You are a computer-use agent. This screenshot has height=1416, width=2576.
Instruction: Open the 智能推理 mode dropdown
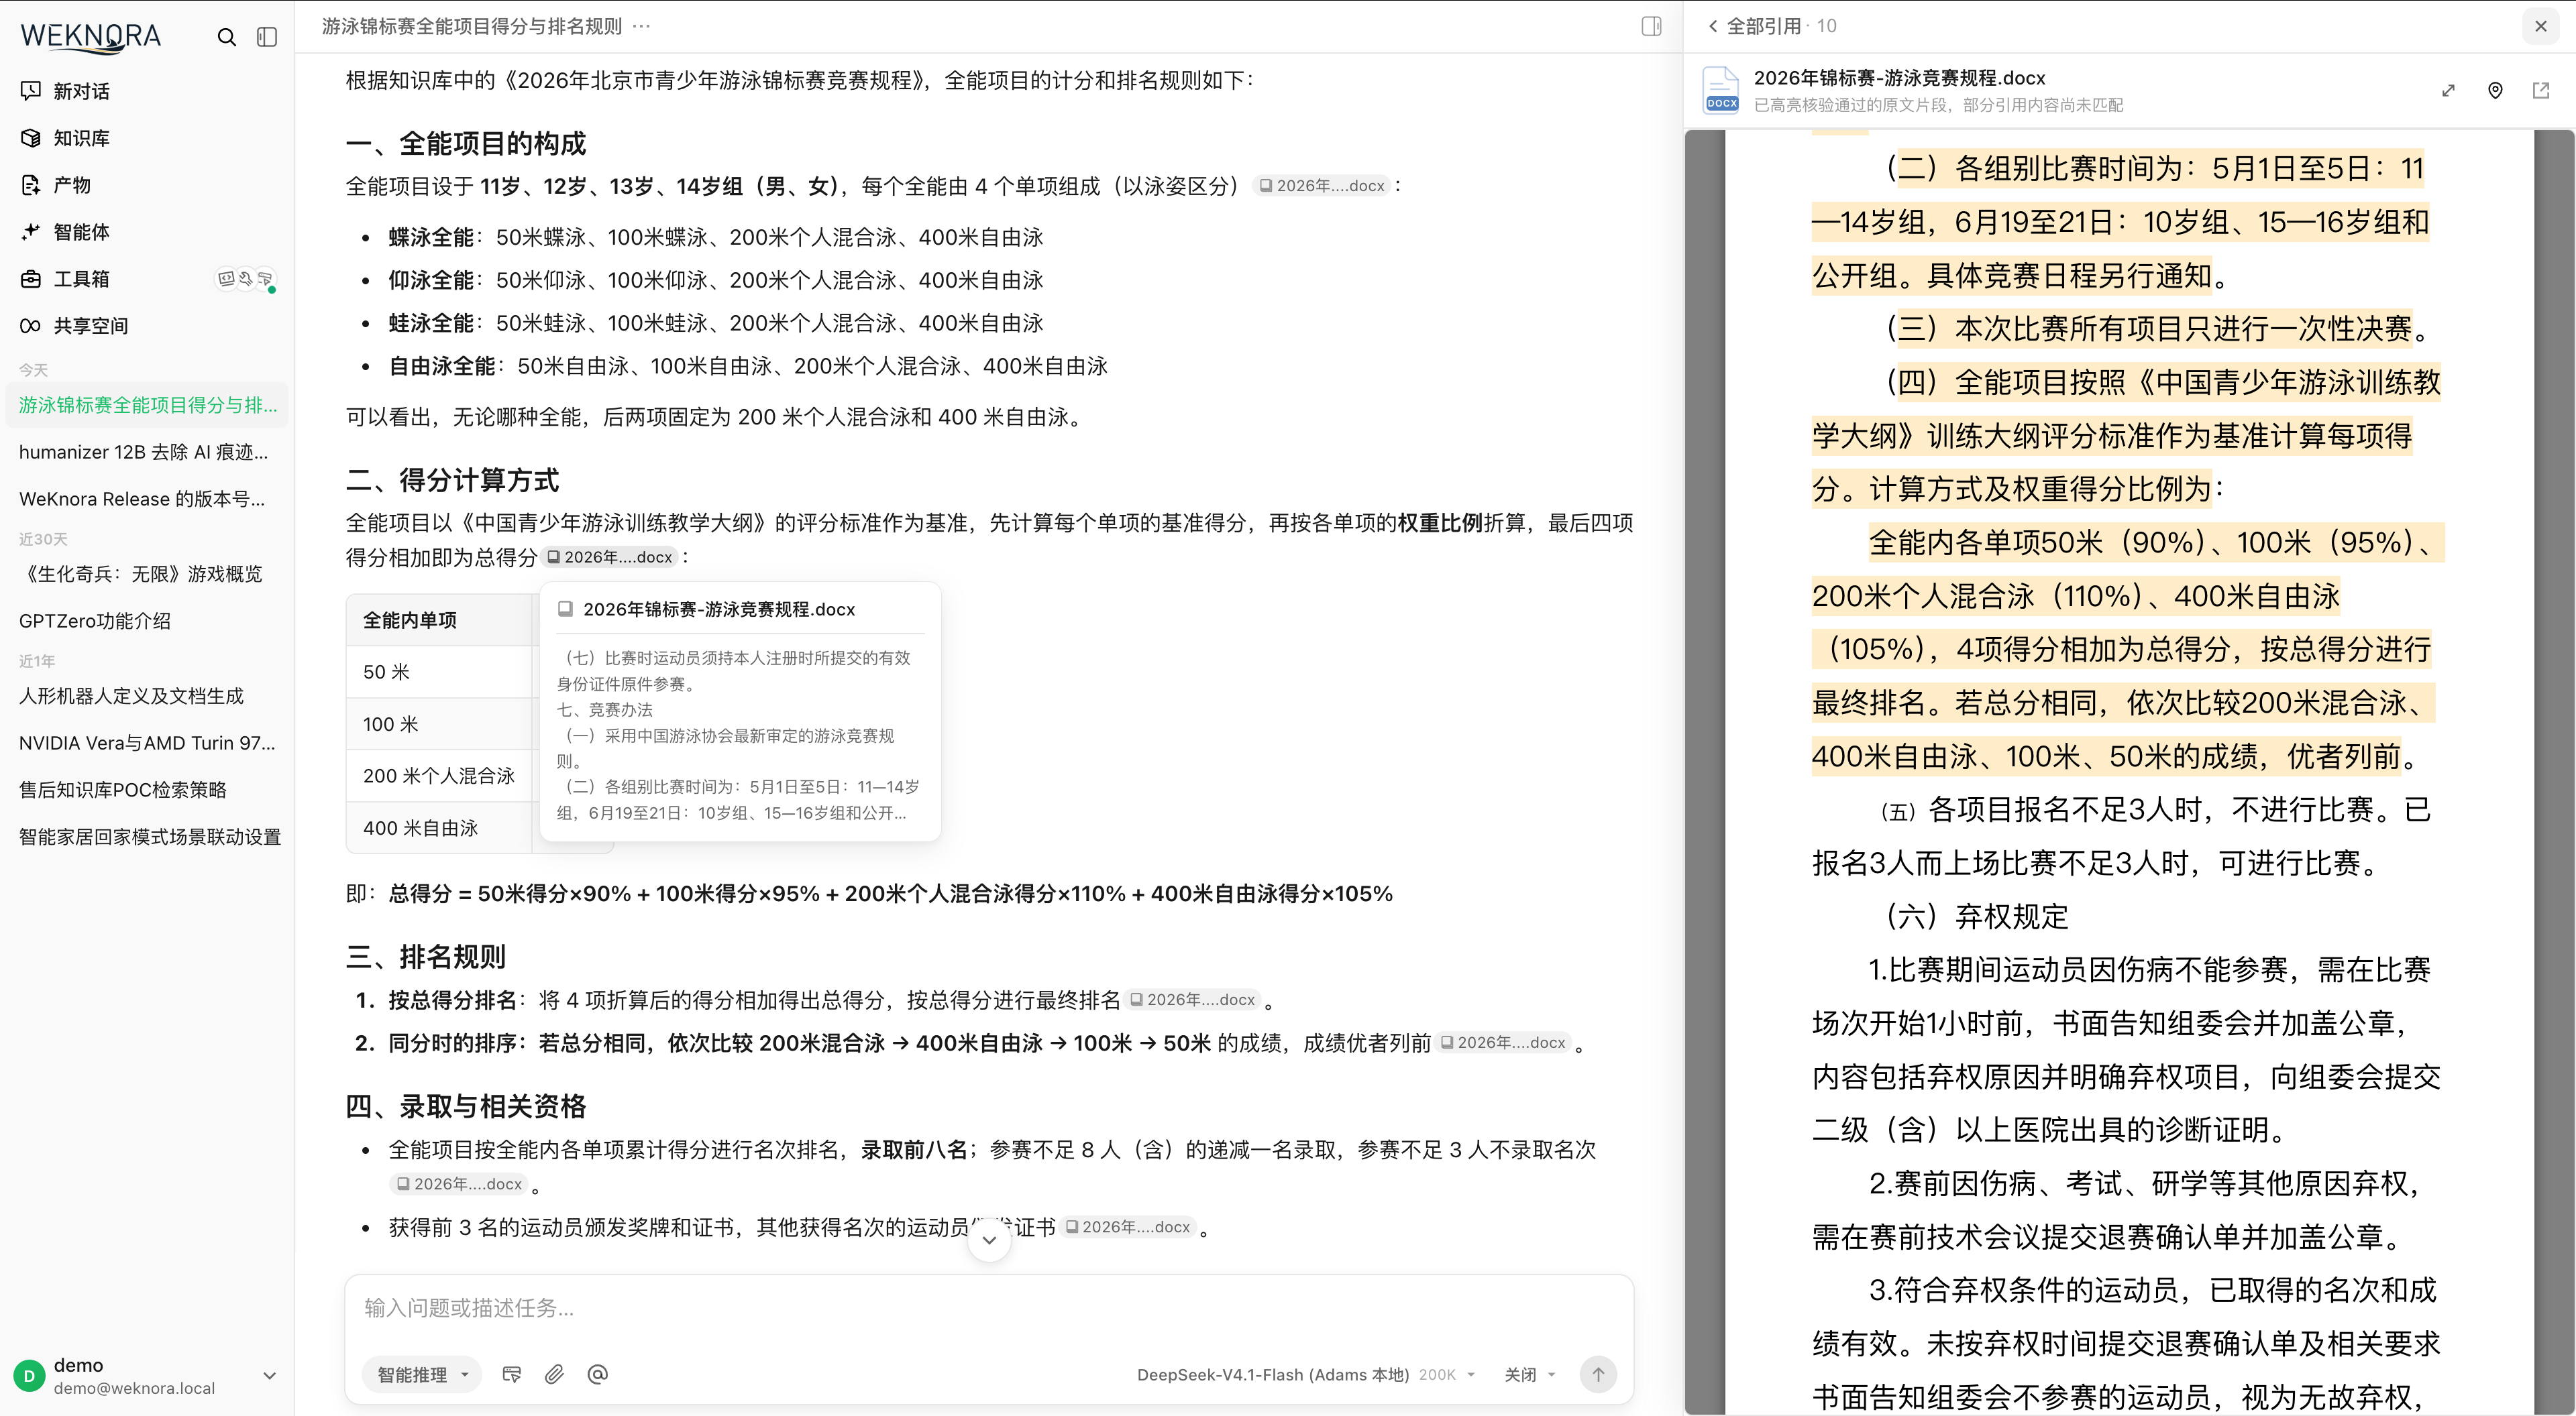(x=422, y=1375)
